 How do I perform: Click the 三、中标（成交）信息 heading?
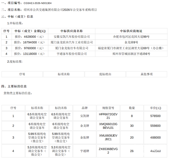point(17,17)
